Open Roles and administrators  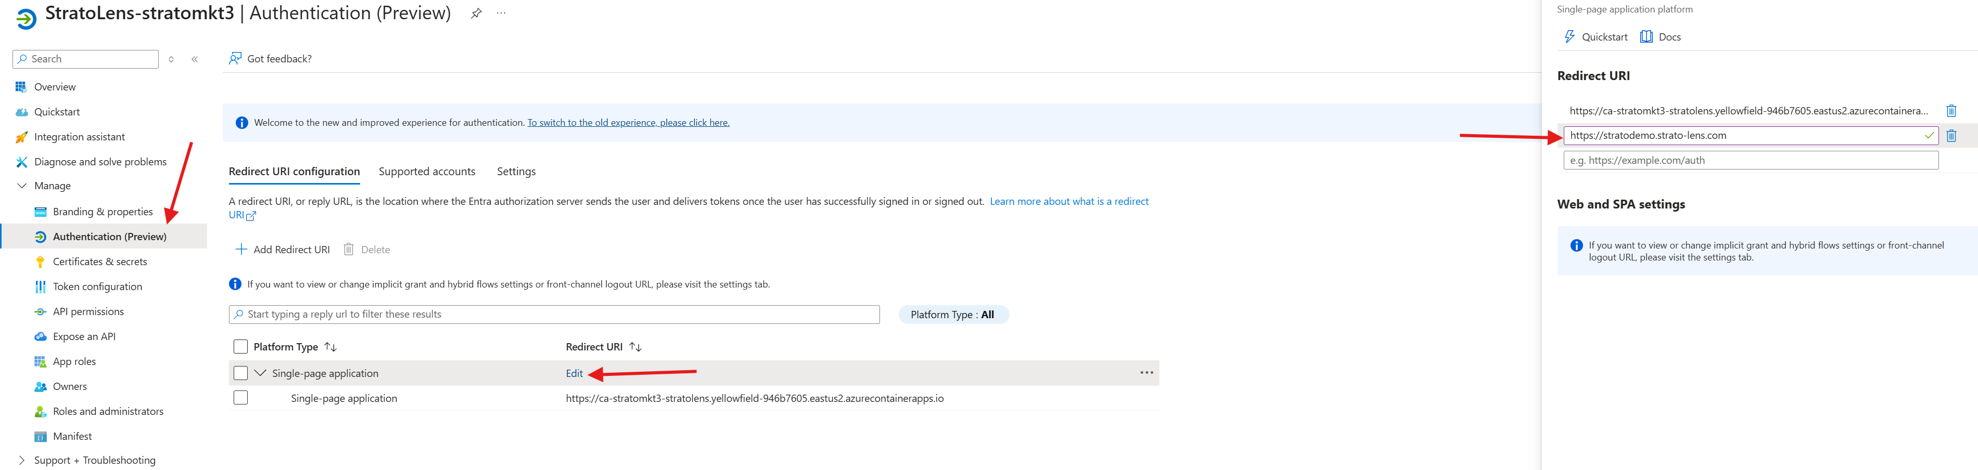(x=108, y=411)
